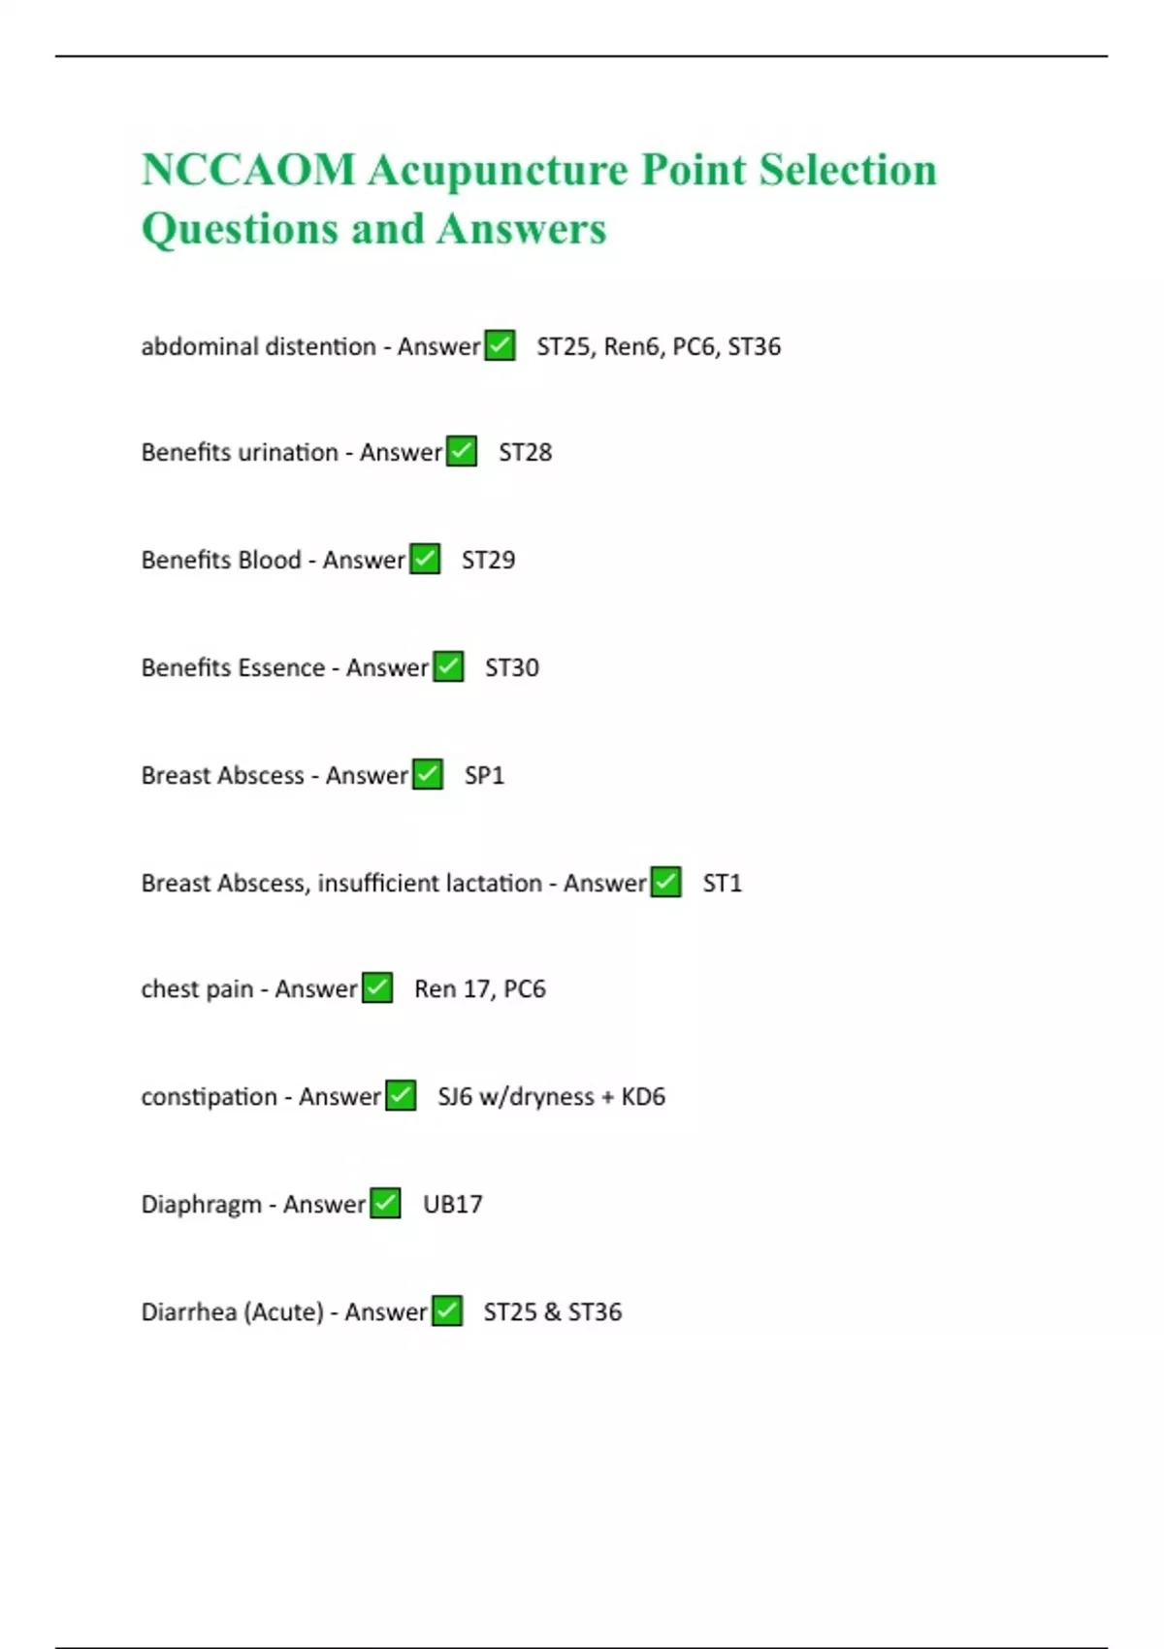The width and height of the screenshot is (1164, 1649).
Task: Click the green checkmark before SP1
Action: (428, 775)
